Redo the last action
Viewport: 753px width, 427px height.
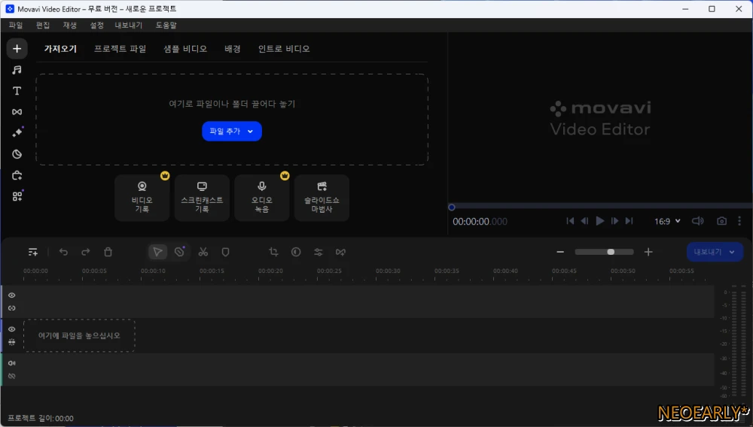coord(86,252)
